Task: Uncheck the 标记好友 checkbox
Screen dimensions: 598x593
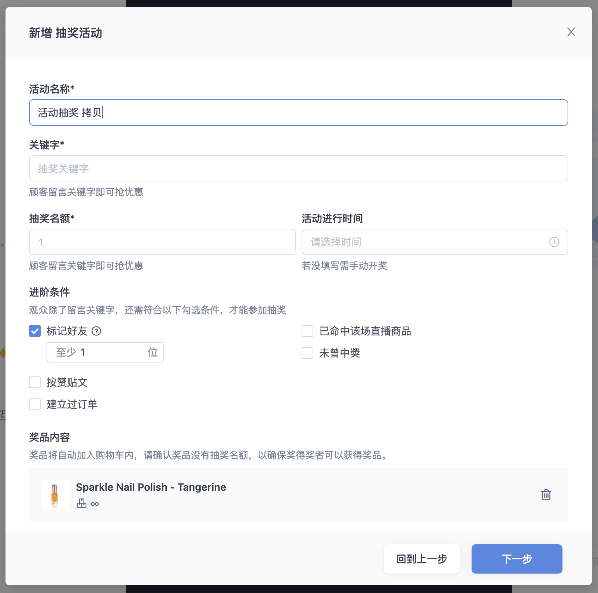Action: coord(35,331)
